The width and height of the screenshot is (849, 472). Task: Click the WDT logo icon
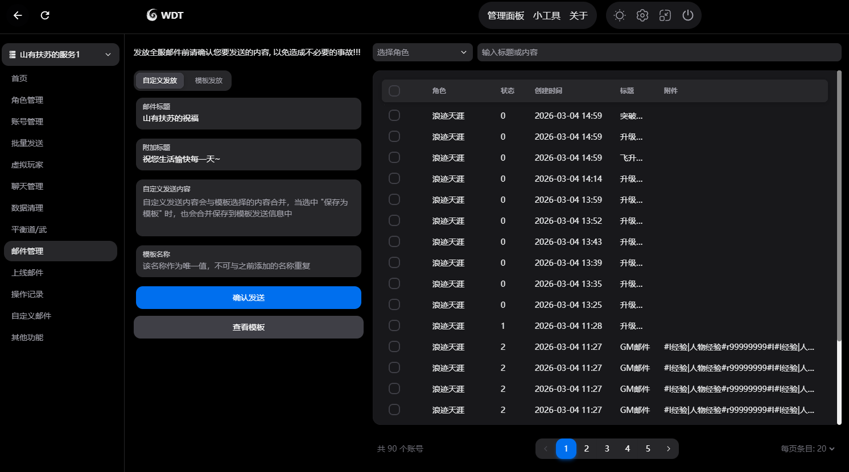tap(152, 15)
